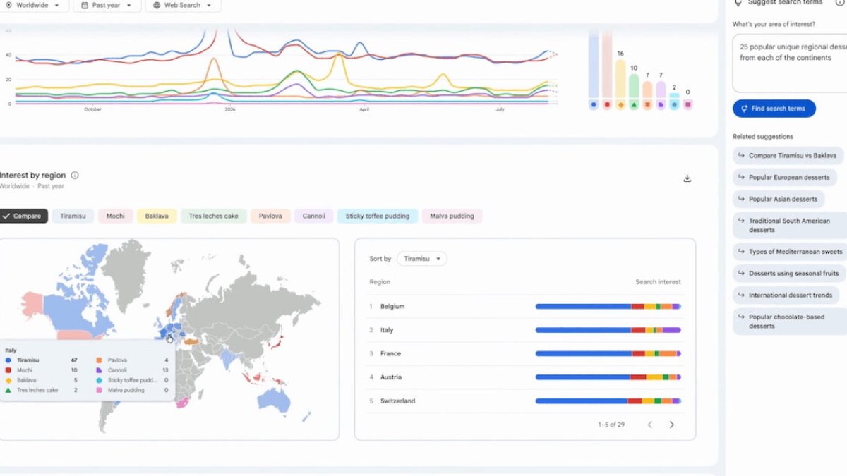Click the arrow icon on Compare Tiramisu vs Baklava
This screenshot has height=476, width=847.
741,155
